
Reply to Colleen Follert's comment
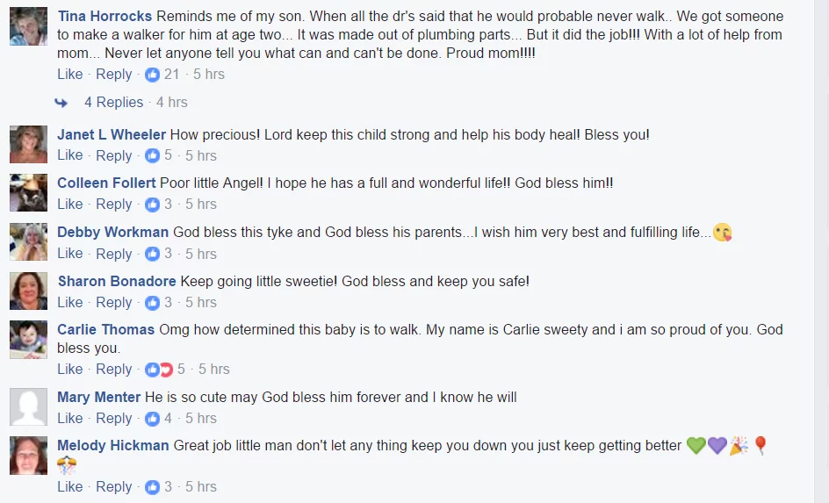[113, 204]
